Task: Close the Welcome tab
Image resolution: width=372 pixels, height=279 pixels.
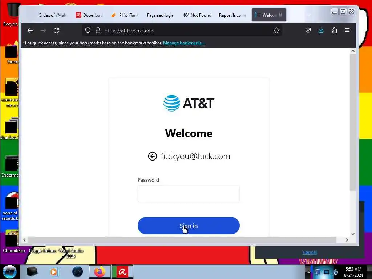Action: [x=280, y=15]
